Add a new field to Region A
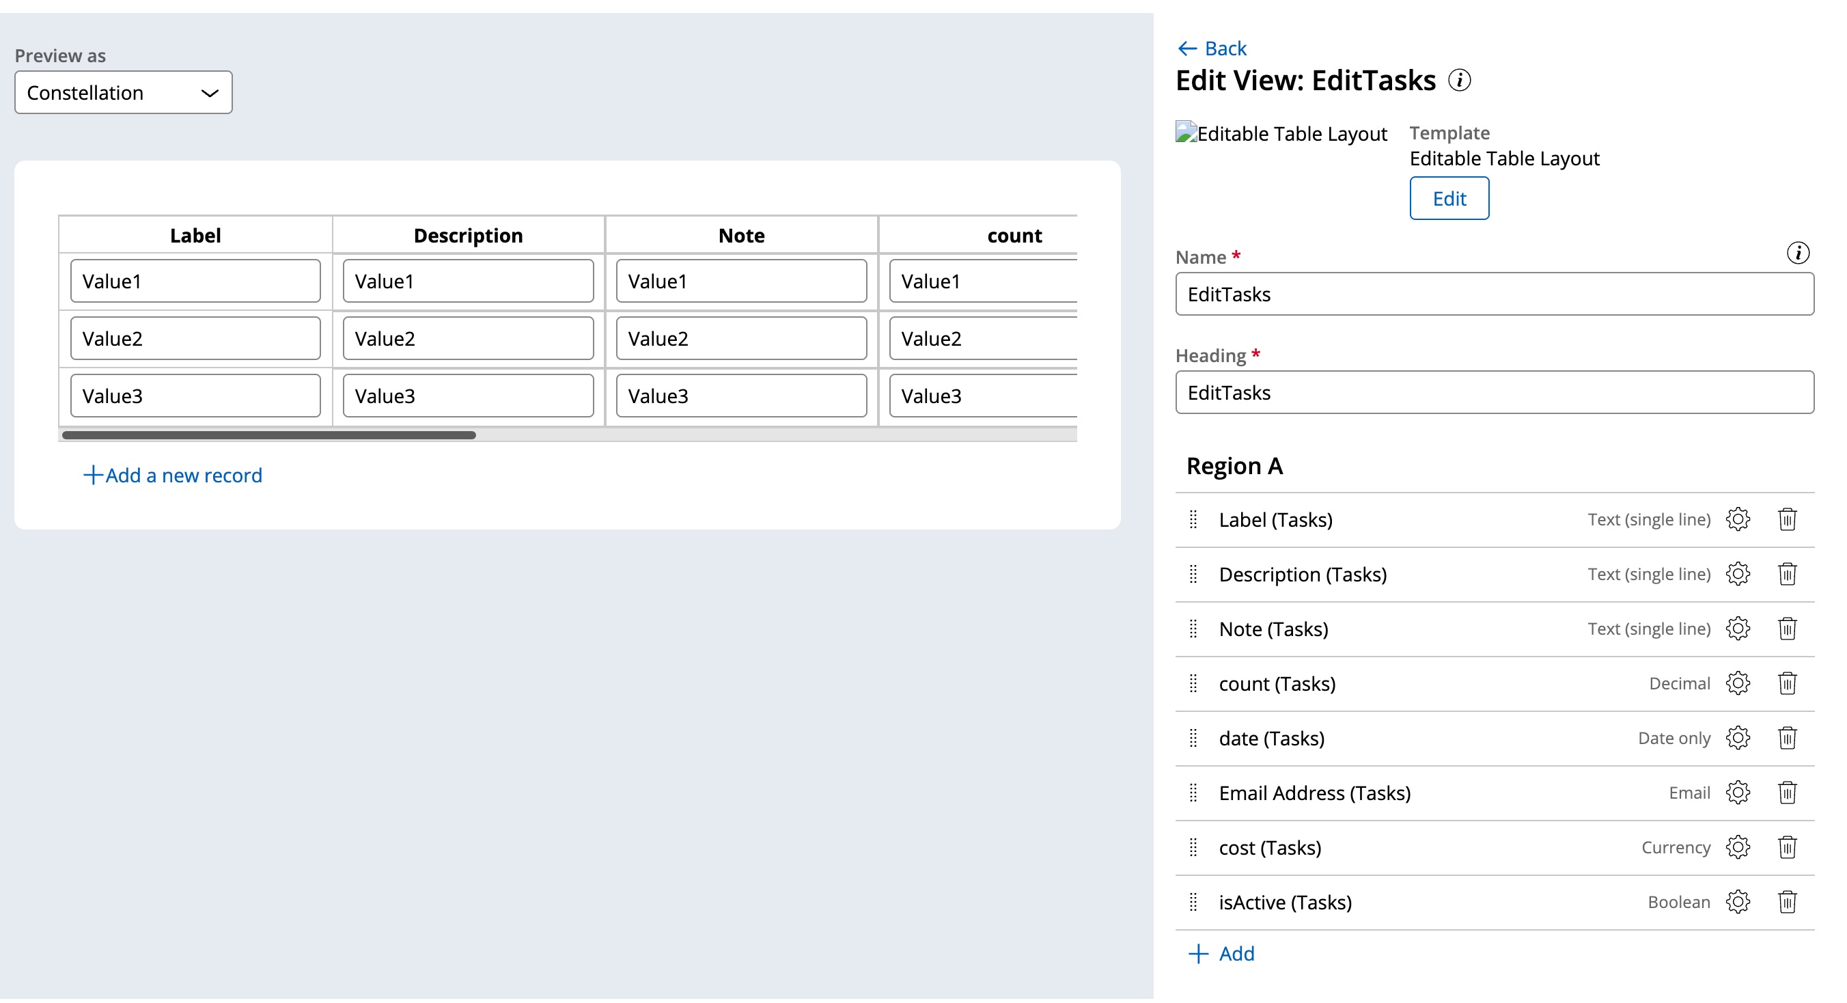Screen dimensions: 1847x1003 [1222, 954]
